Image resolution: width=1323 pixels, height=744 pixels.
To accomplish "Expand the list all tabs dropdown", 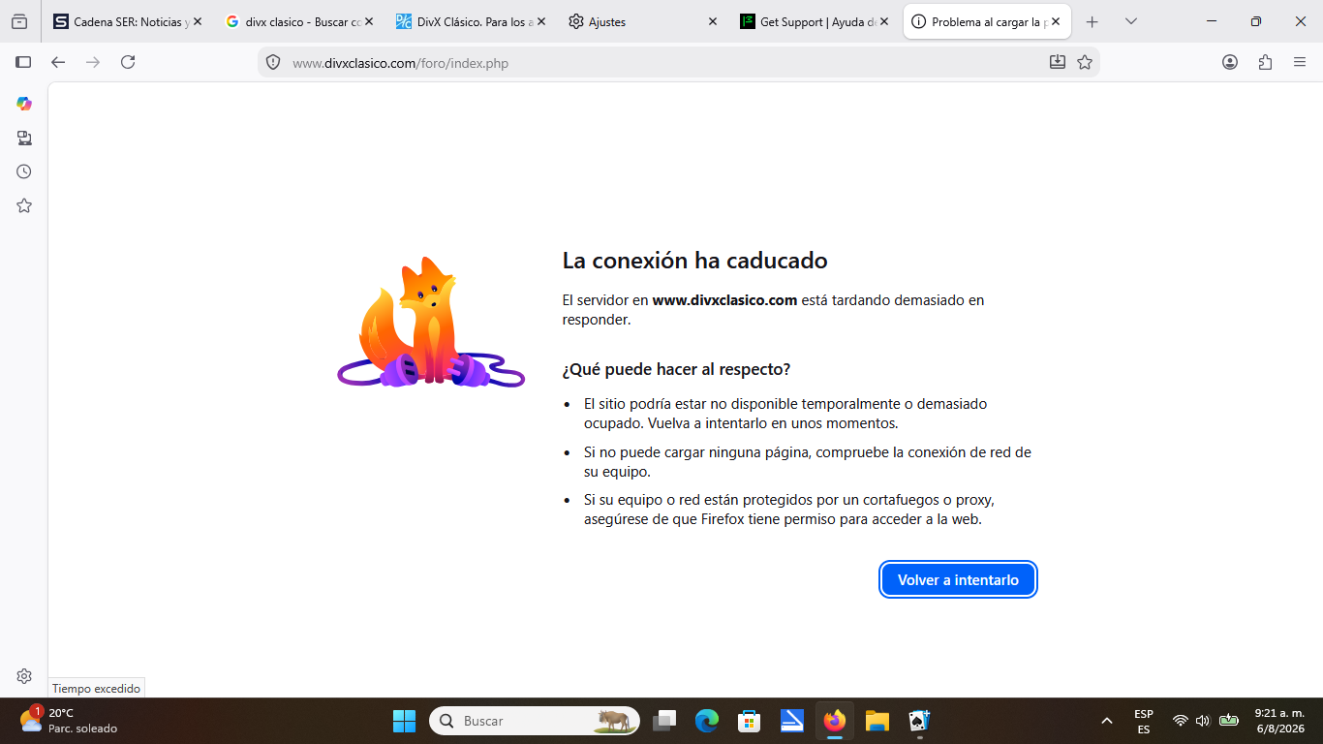I will pos(1131,21).
